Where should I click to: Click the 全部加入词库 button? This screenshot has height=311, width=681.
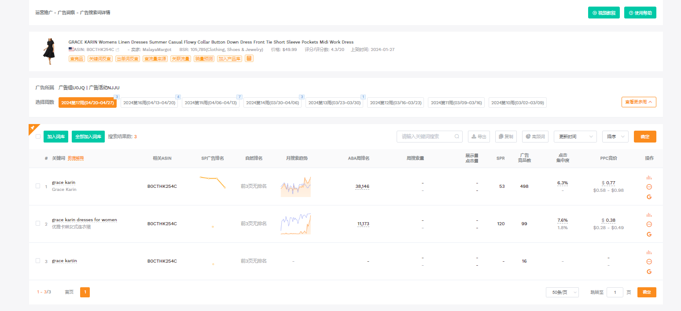tap(88, 136)
